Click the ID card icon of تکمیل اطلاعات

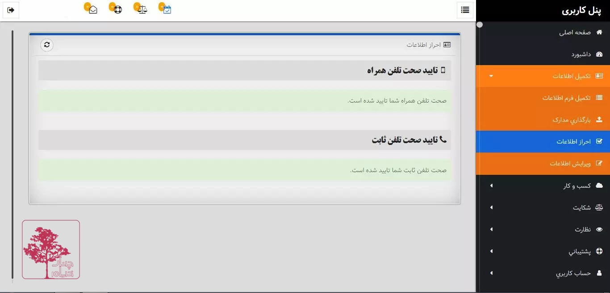[599, 76]
